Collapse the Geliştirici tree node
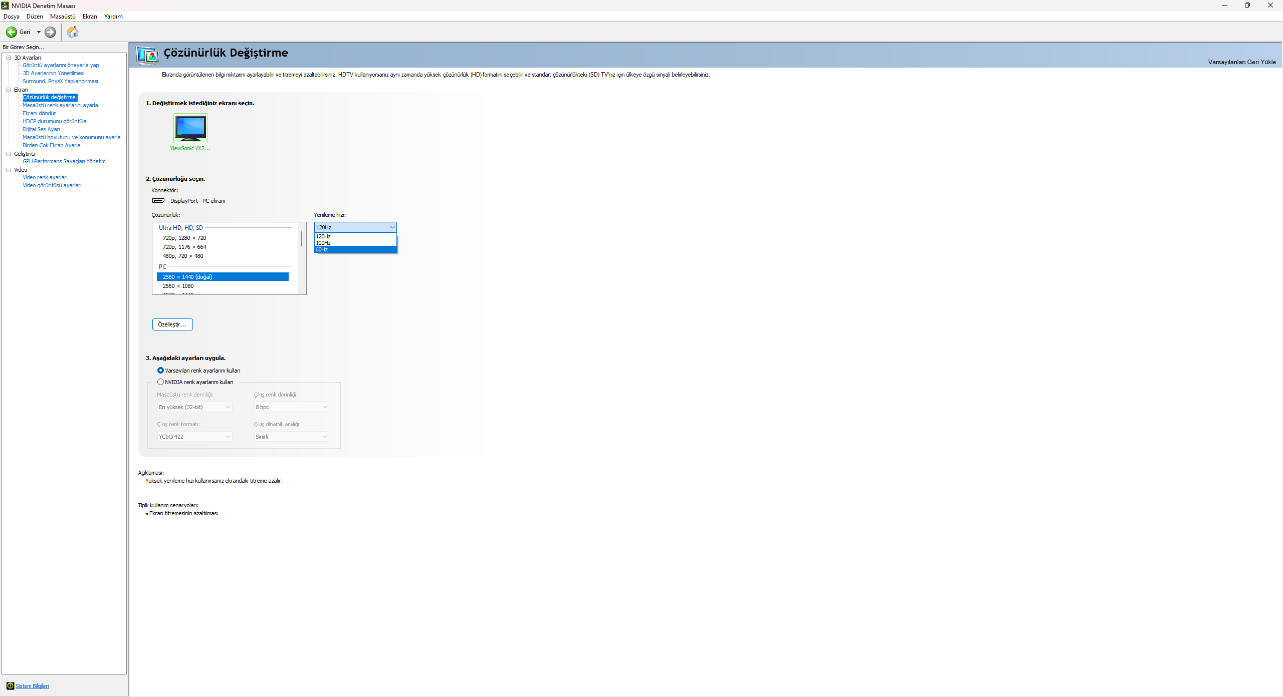This screenshot has width=1283, height=697. point(9,154)
